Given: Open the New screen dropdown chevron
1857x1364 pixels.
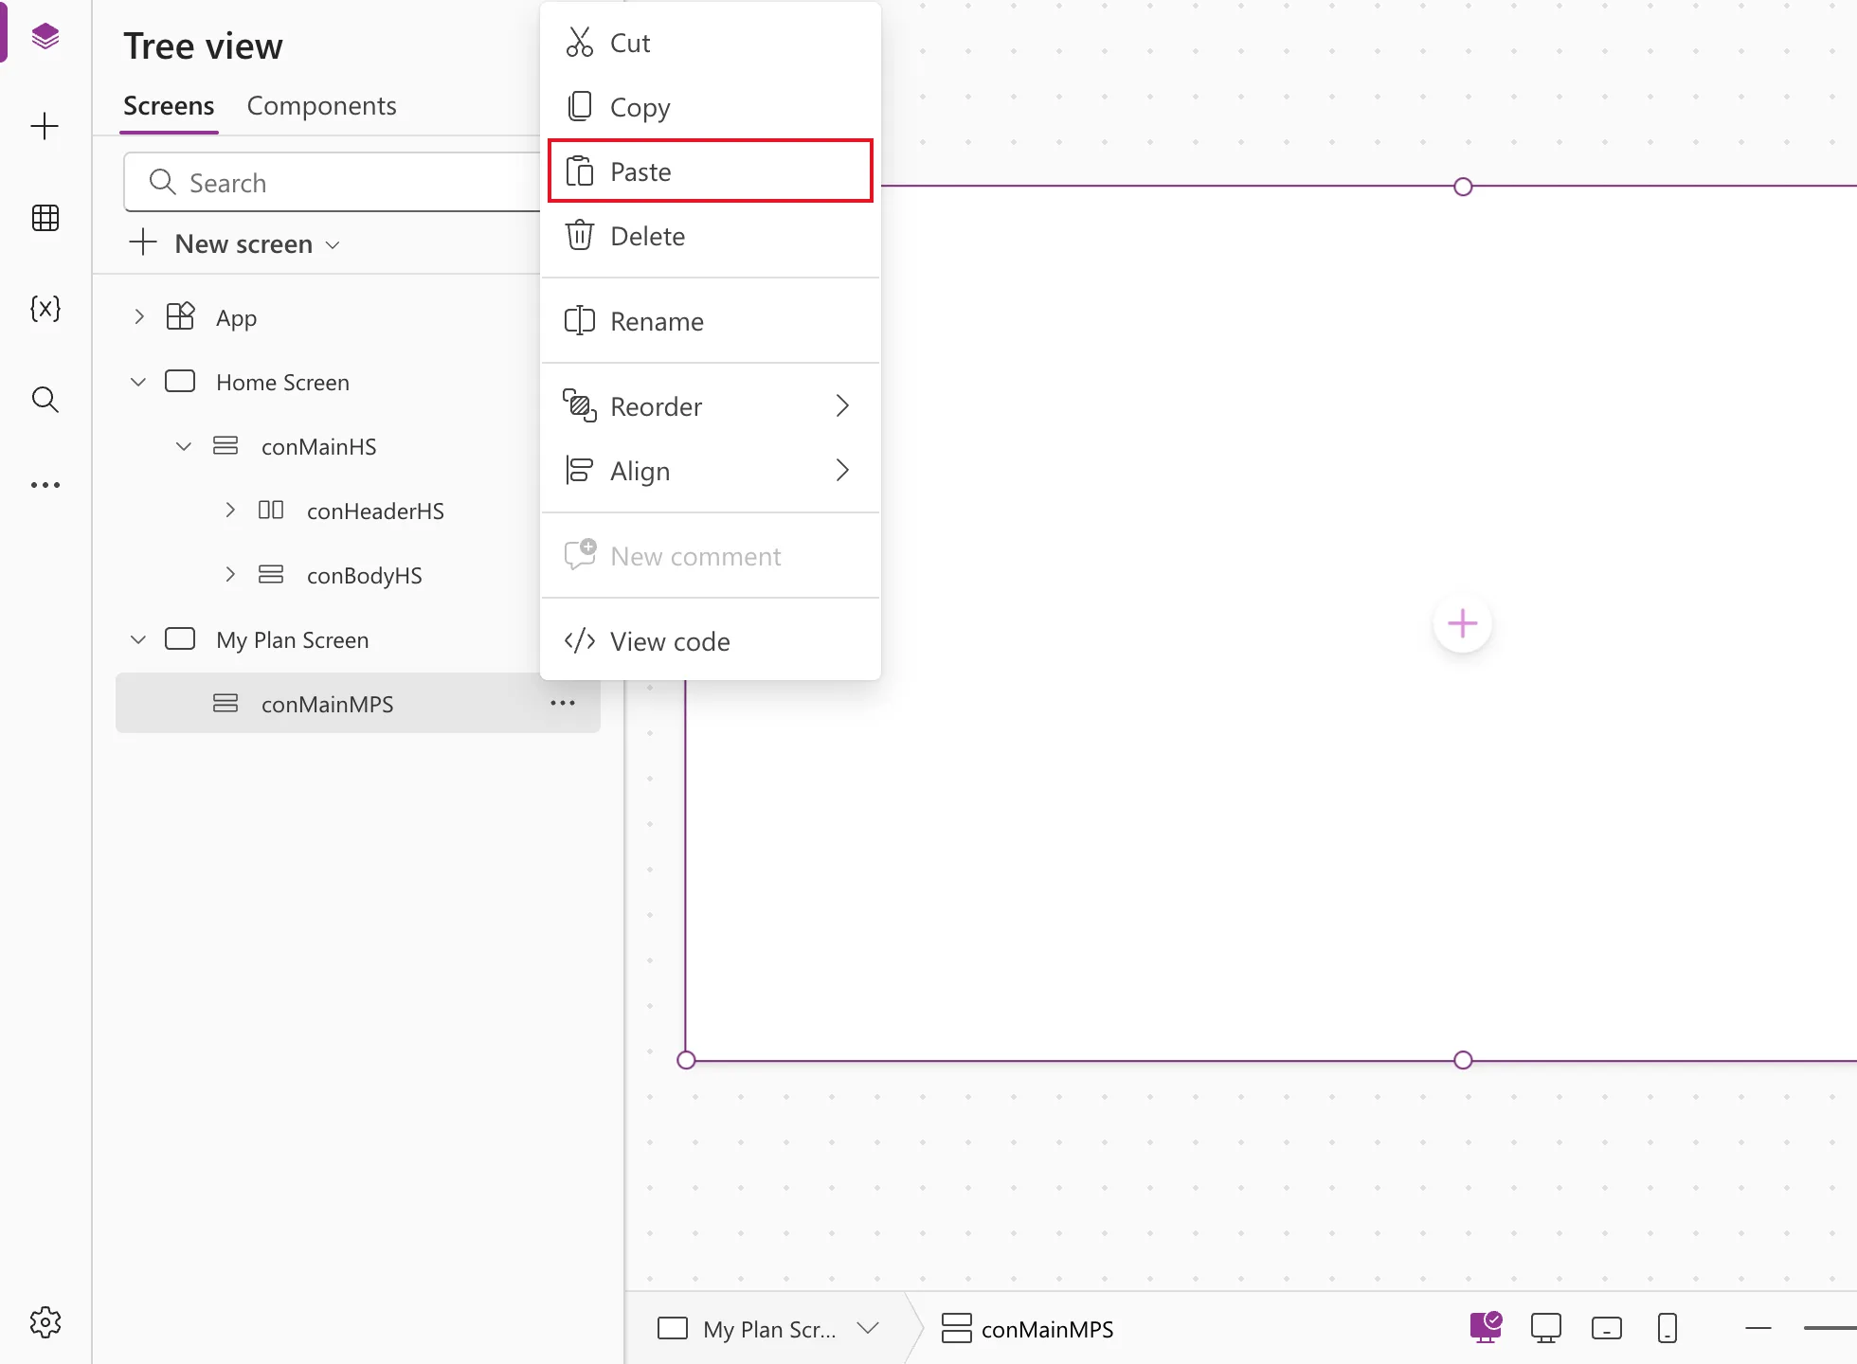Looking at the screenshot, I should (x=333, y=244).
